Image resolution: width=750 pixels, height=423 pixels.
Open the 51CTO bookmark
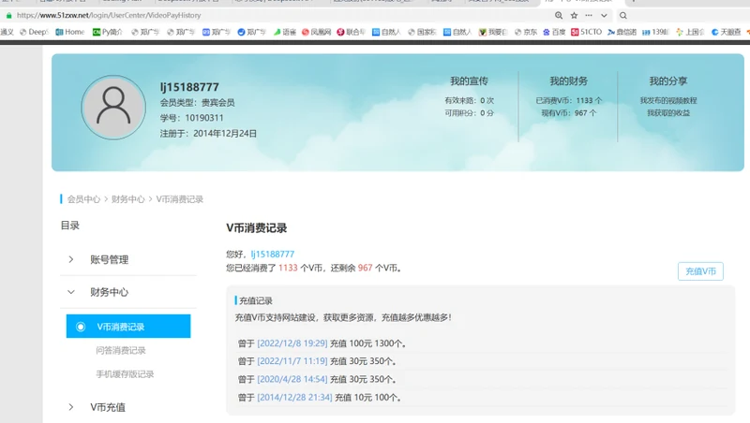pyautogui.click(x=587, y=32)
